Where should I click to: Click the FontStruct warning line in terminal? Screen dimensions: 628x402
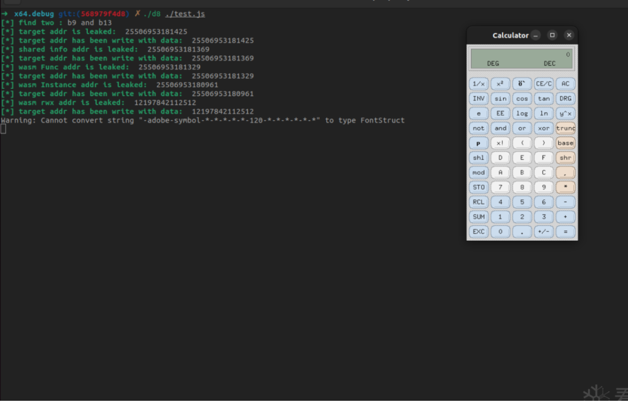pyautogui.click(x=203, y=120)
